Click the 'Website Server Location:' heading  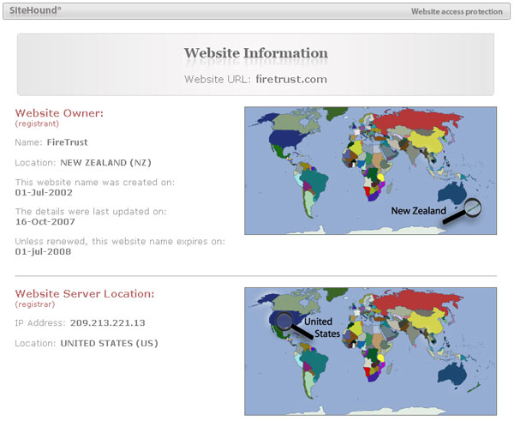click(85, 294)
